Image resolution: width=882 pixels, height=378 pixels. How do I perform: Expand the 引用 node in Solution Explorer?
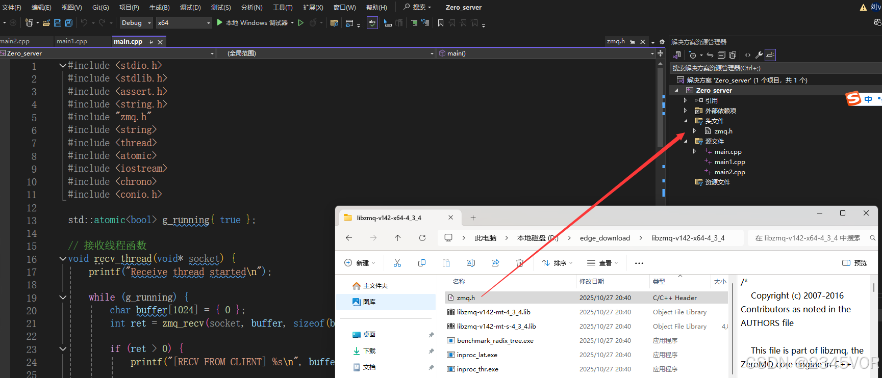tap(685, 100)
